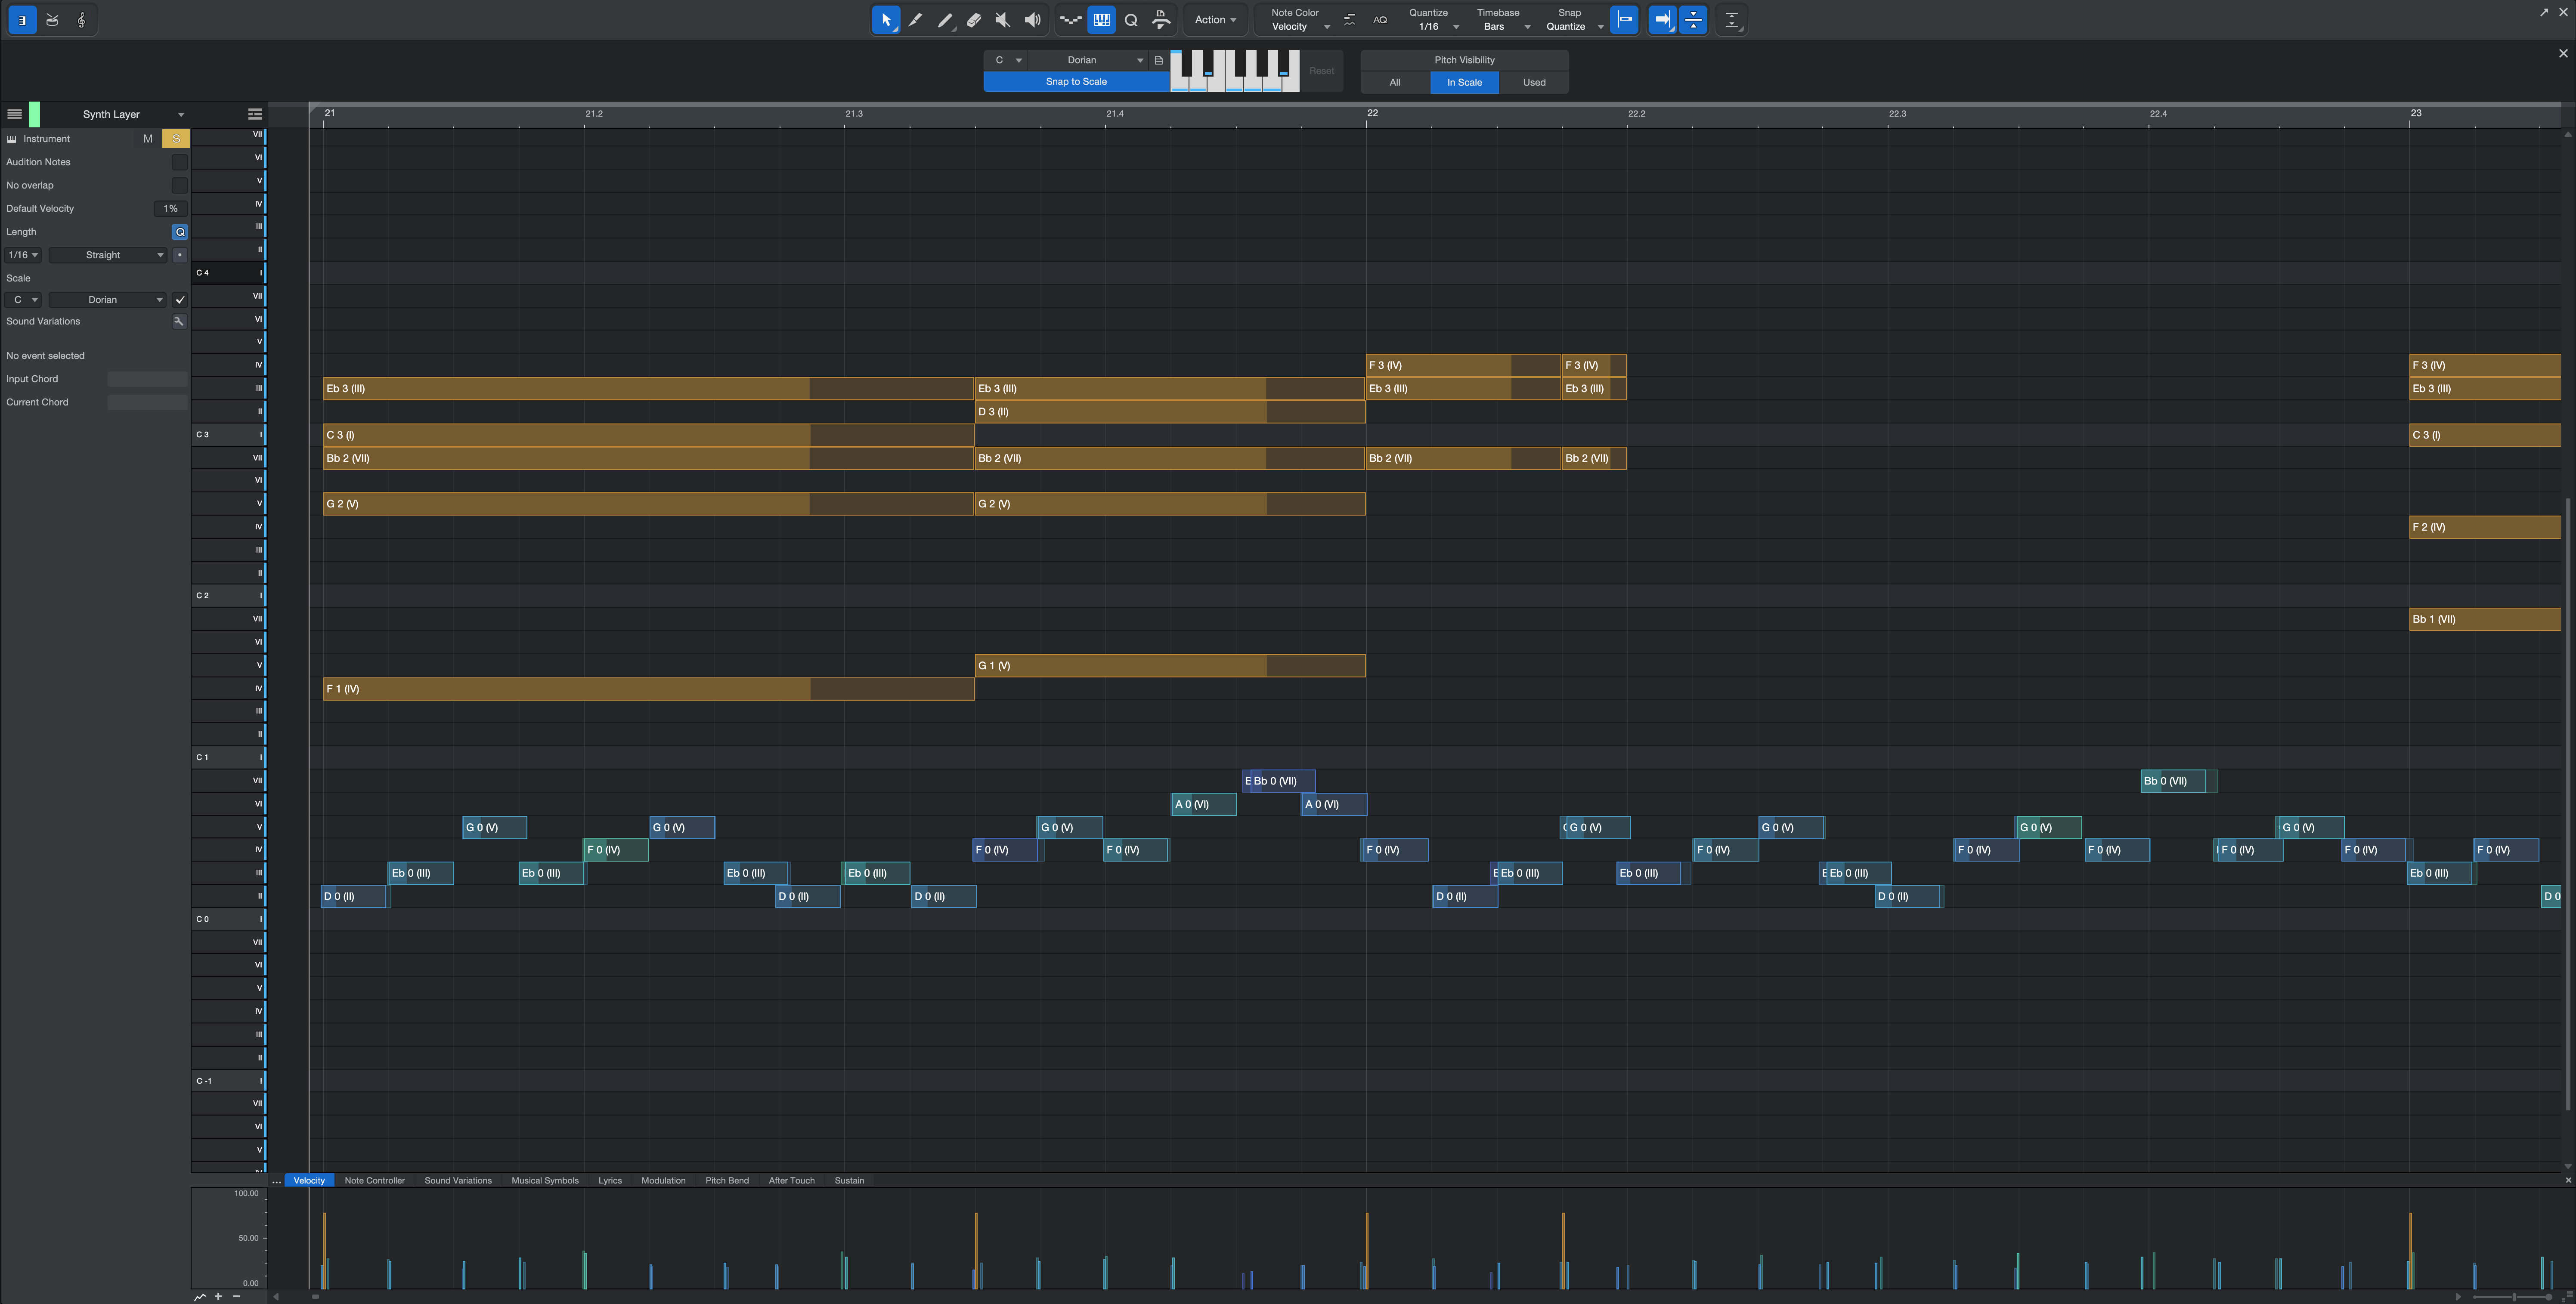2576x1304 pixels.
Task: Open the Straight note type dropdown
Action: (x=108, y=255)
